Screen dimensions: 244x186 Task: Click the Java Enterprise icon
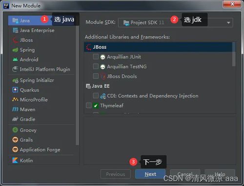(15, 30)
